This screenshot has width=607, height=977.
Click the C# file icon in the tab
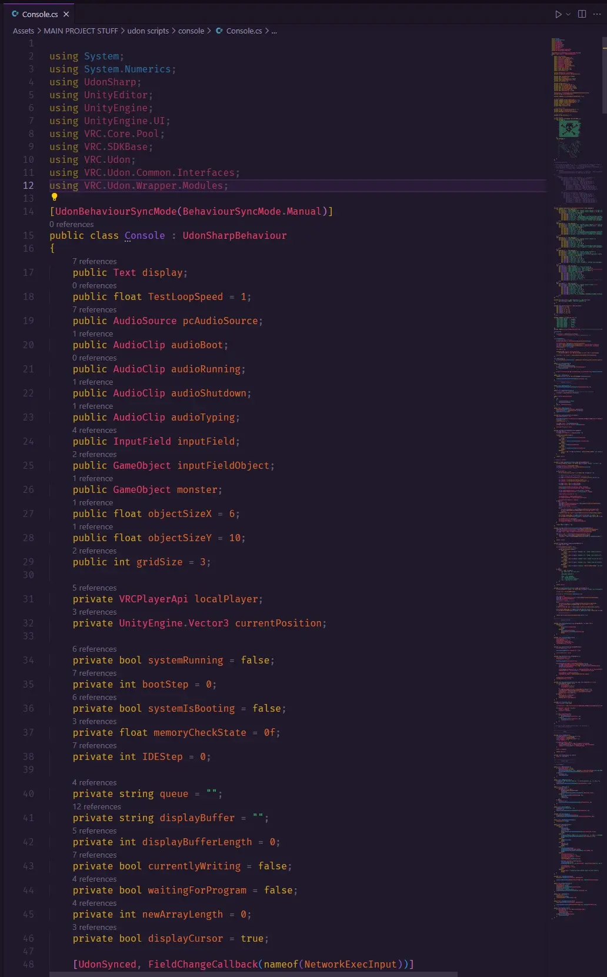point(15,14)
